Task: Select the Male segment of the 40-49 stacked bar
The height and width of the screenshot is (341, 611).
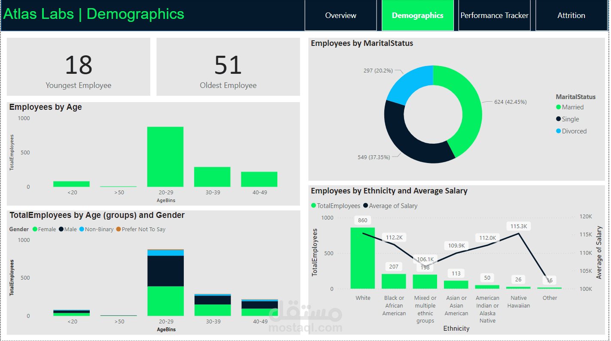Action: point(259,305)
